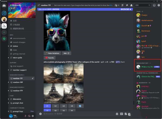
Task: Toggle headphone deafen in user panel
Action: tap(29, 116)
